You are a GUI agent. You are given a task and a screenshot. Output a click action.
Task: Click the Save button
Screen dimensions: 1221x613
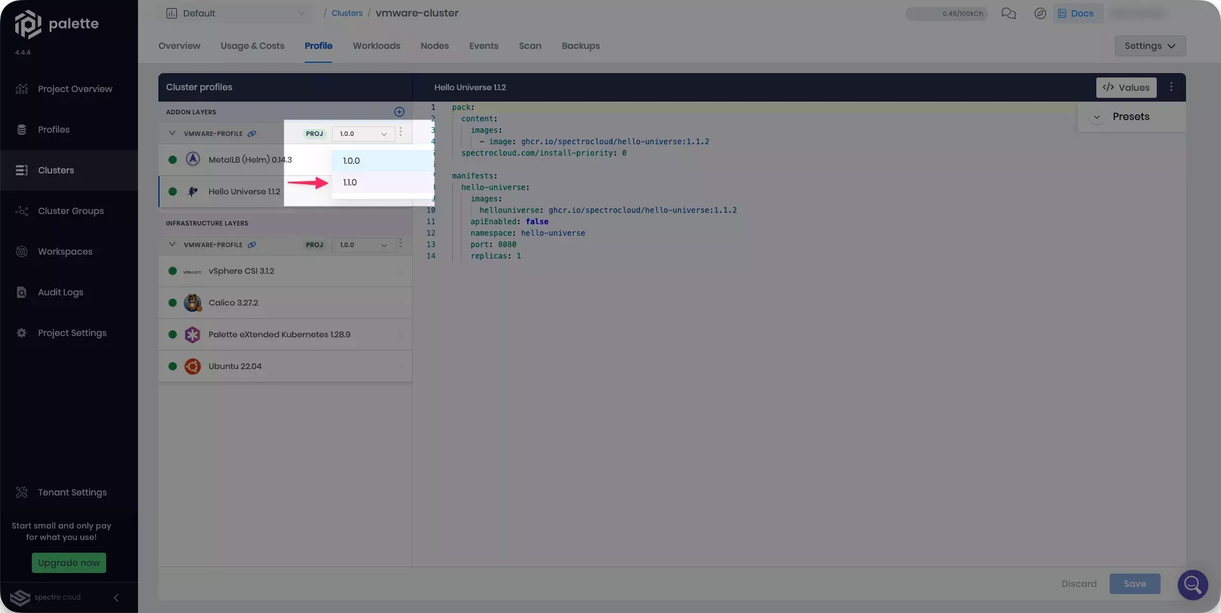(1135, 584)
